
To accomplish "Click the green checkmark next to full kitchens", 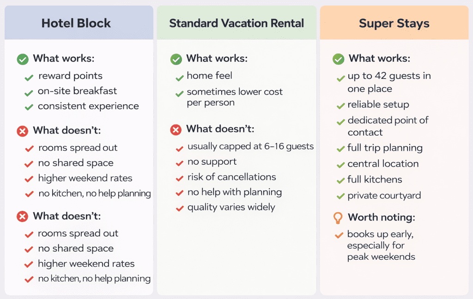I will pyautogui.click(x=341, y=180).
